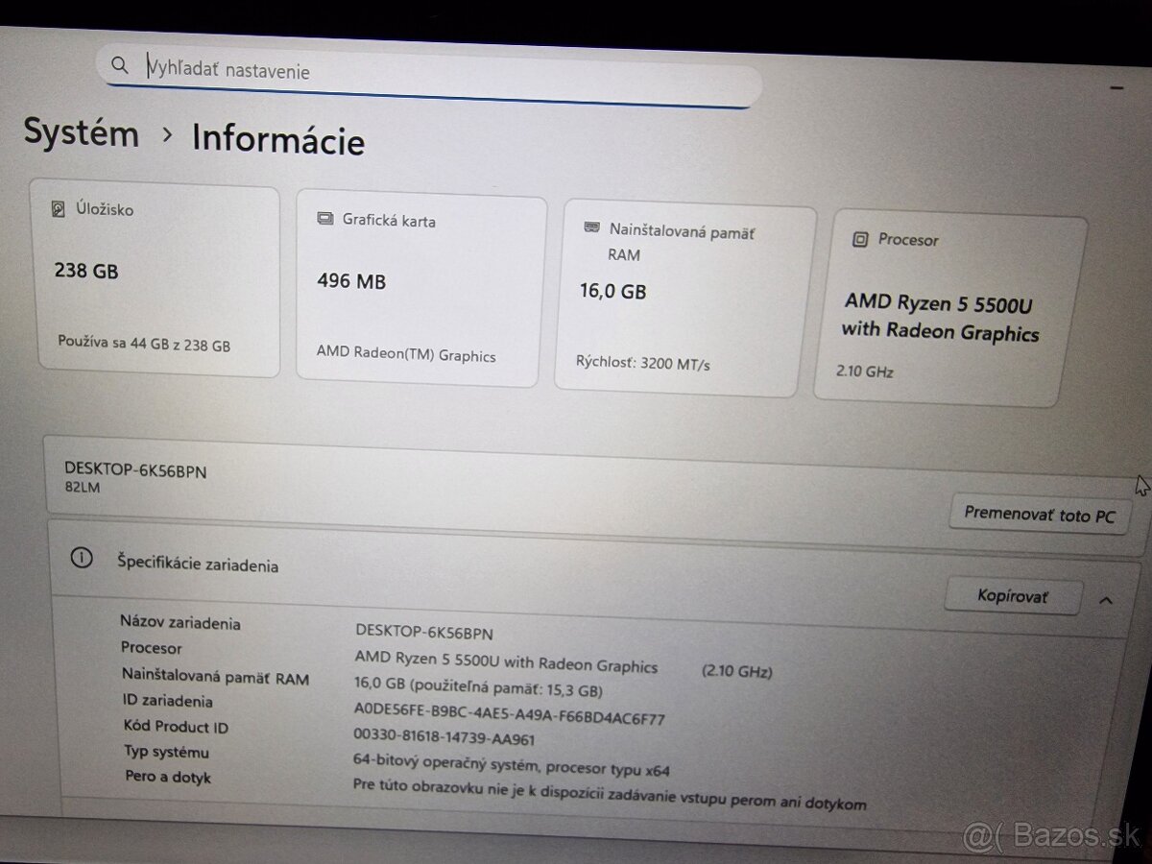Click the Kopírovať button

click(1011, 596)
